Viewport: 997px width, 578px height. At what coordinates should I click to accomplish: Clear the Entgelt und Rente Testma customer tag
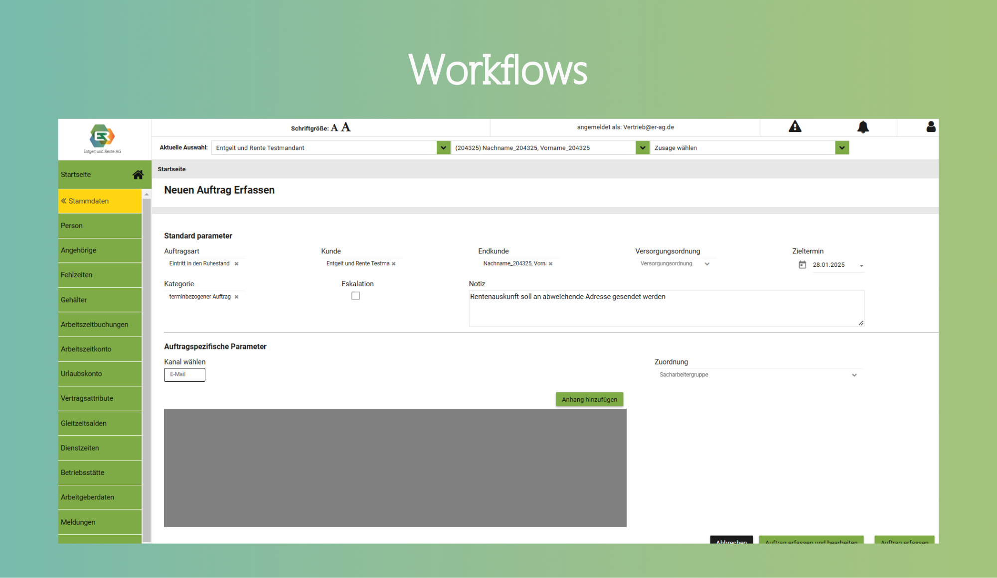click(x=393, y=264)
